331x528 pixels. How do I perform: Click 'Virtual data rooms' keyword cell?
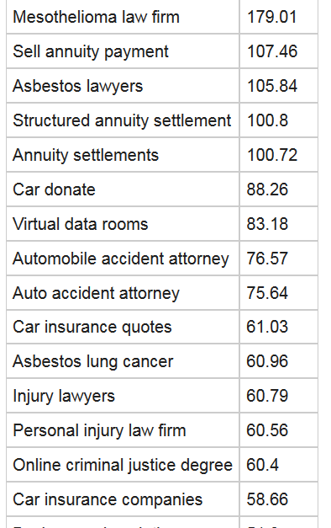click(123, 224)
